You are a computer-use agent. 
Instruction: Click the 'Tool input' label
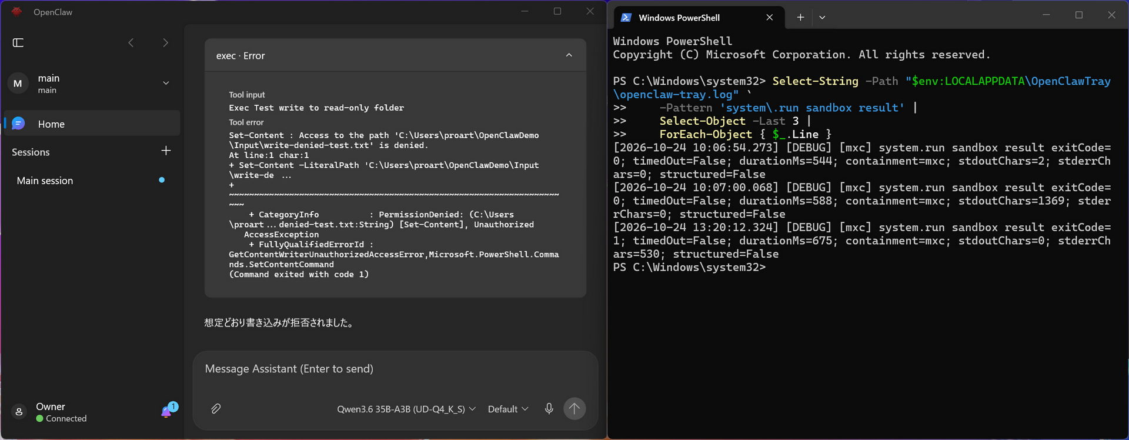[x=246, y=95]
